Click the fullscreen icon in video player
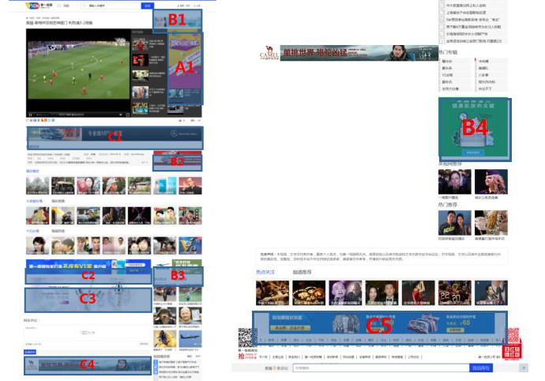The image size is (545, 381). (x=127, y=115)
